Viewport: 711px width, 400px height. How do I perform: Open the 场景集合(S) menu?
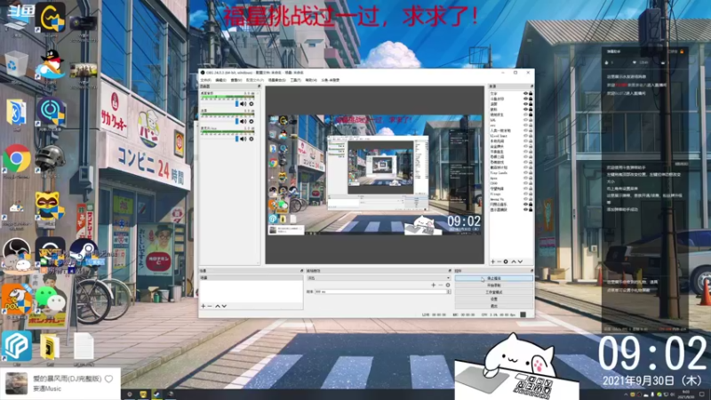click(276, 80)
